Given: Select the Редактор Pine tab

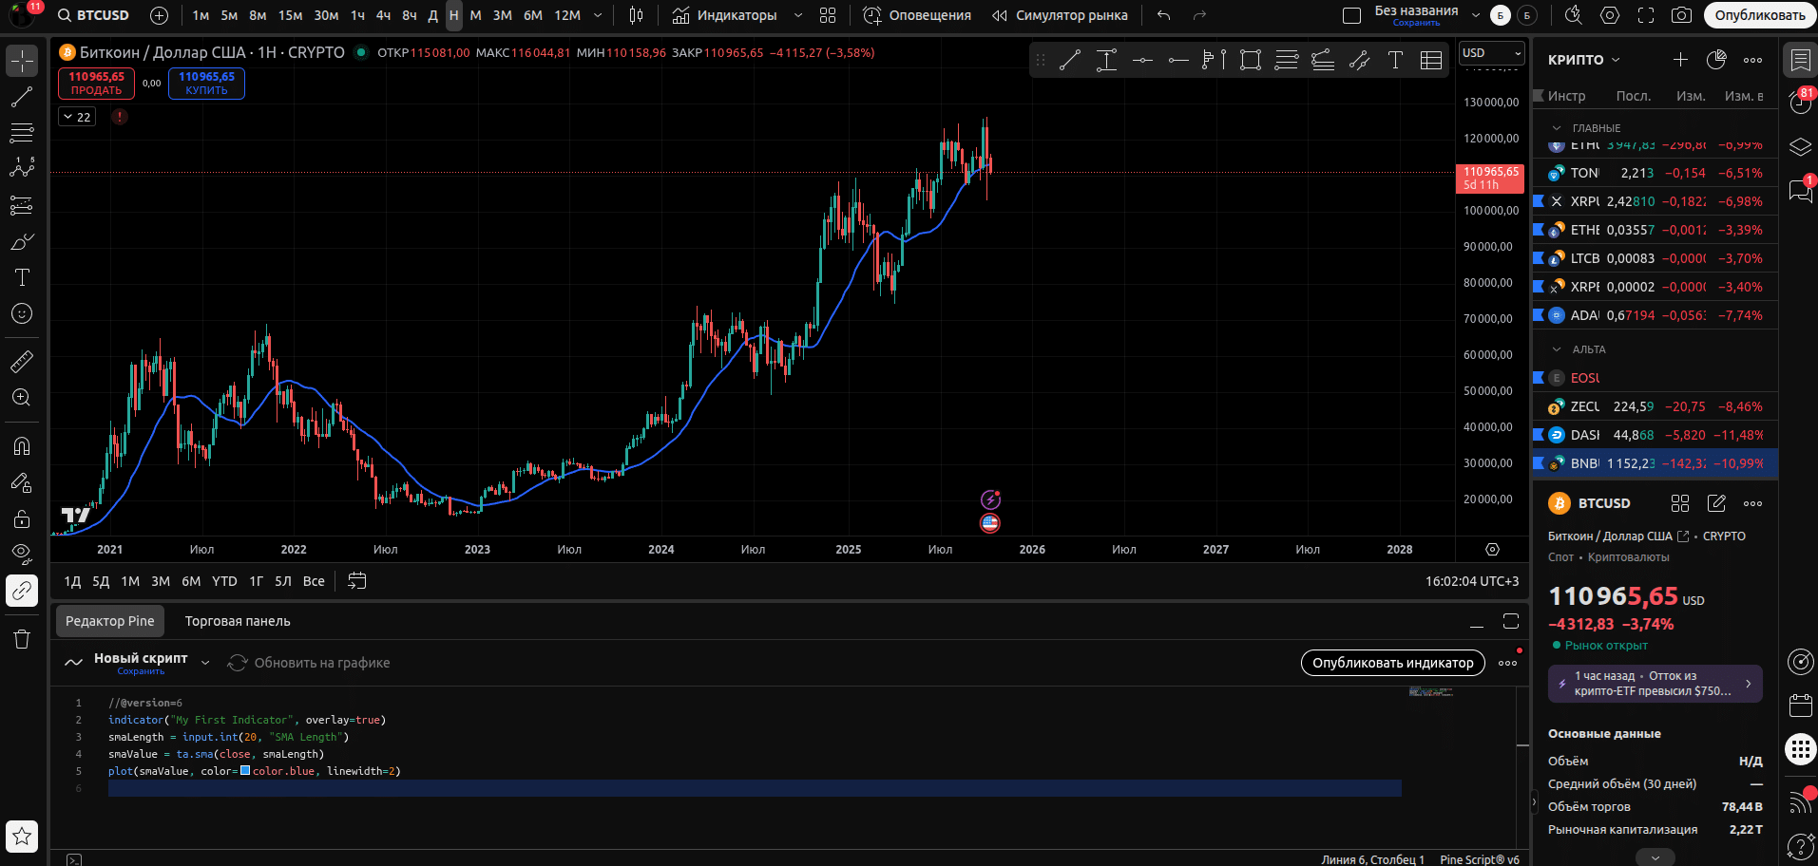Looking at the screenshot, I should click(109, 621).
